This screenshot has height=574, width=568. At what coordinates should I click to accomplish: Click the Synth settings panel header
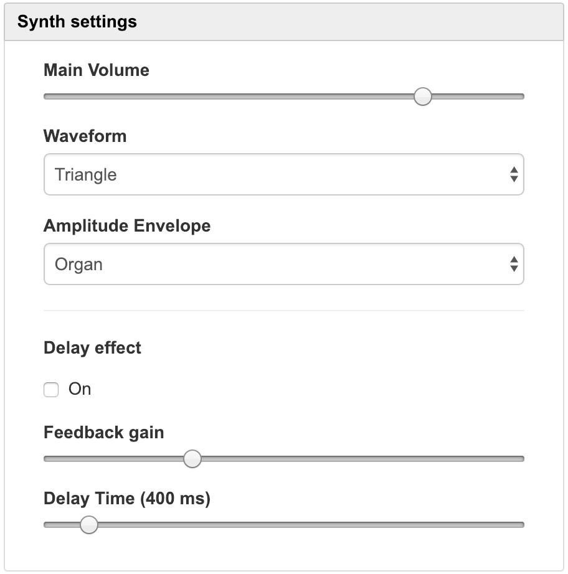(284, 22)
